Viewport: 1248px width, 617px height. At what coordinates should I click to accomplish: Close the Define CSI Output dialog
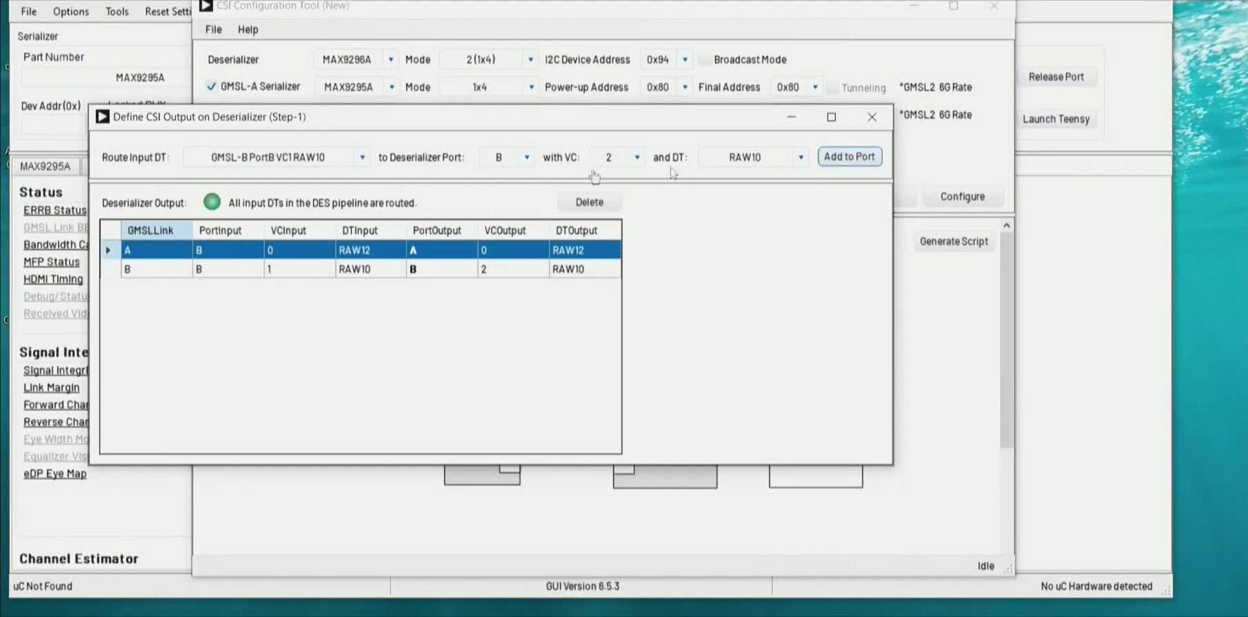coord(872,117)
